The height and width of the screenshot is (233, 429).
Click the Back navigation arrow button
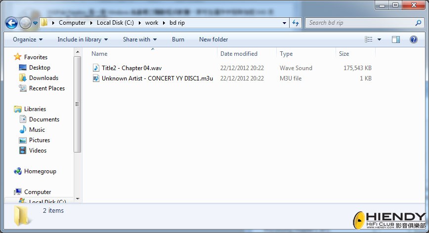click(11, 23)
